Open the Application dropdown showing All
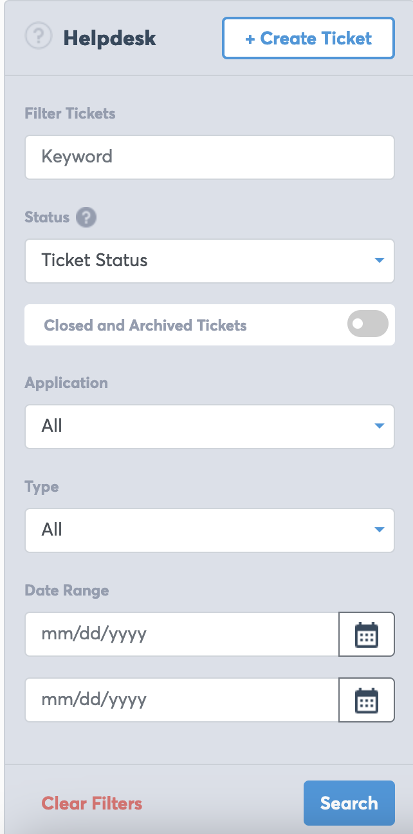 click(x=210, y=427)
